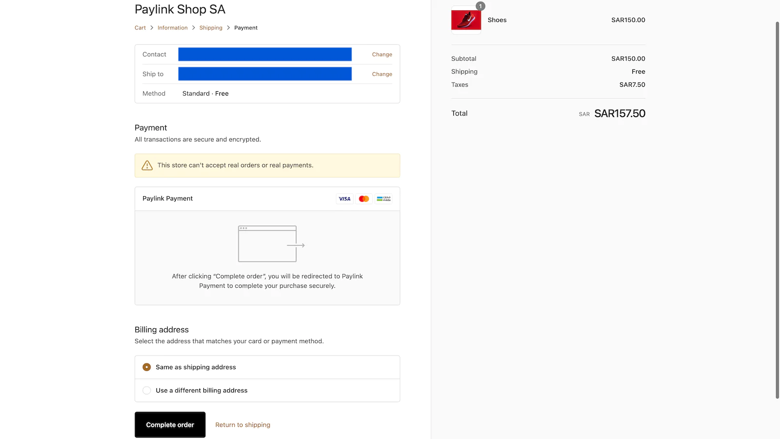This screenshot has width=780, height=439.
Task: Click the Shoes item name
Action: tap(497, 20)
